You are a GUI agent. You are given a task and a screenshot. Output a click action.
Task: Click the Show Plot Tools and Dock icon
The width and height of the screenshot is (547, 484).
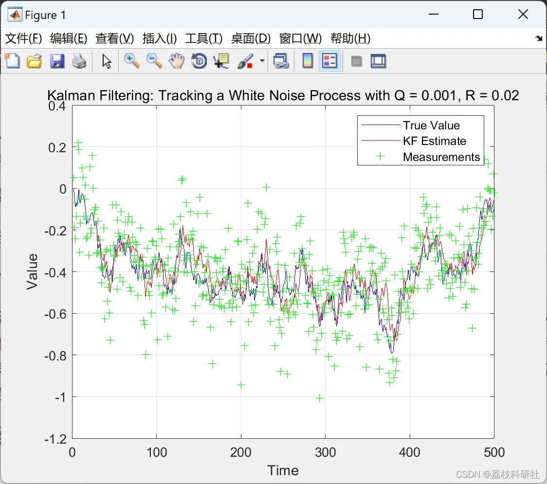378,61
